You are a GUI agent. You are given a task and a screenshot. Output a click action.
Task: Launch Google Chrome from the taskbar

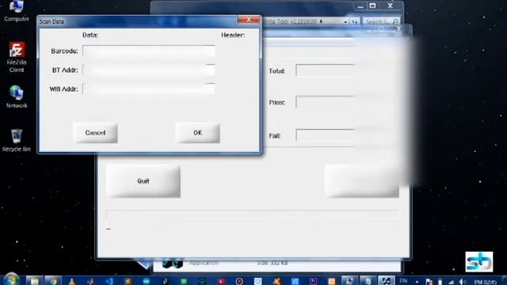[53, 280]
